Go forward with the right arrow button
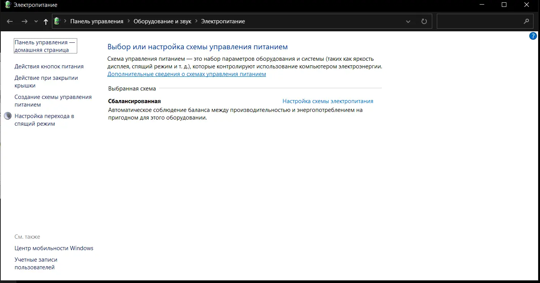This screenshot has height=283, width=540. [x=24, y=21]
